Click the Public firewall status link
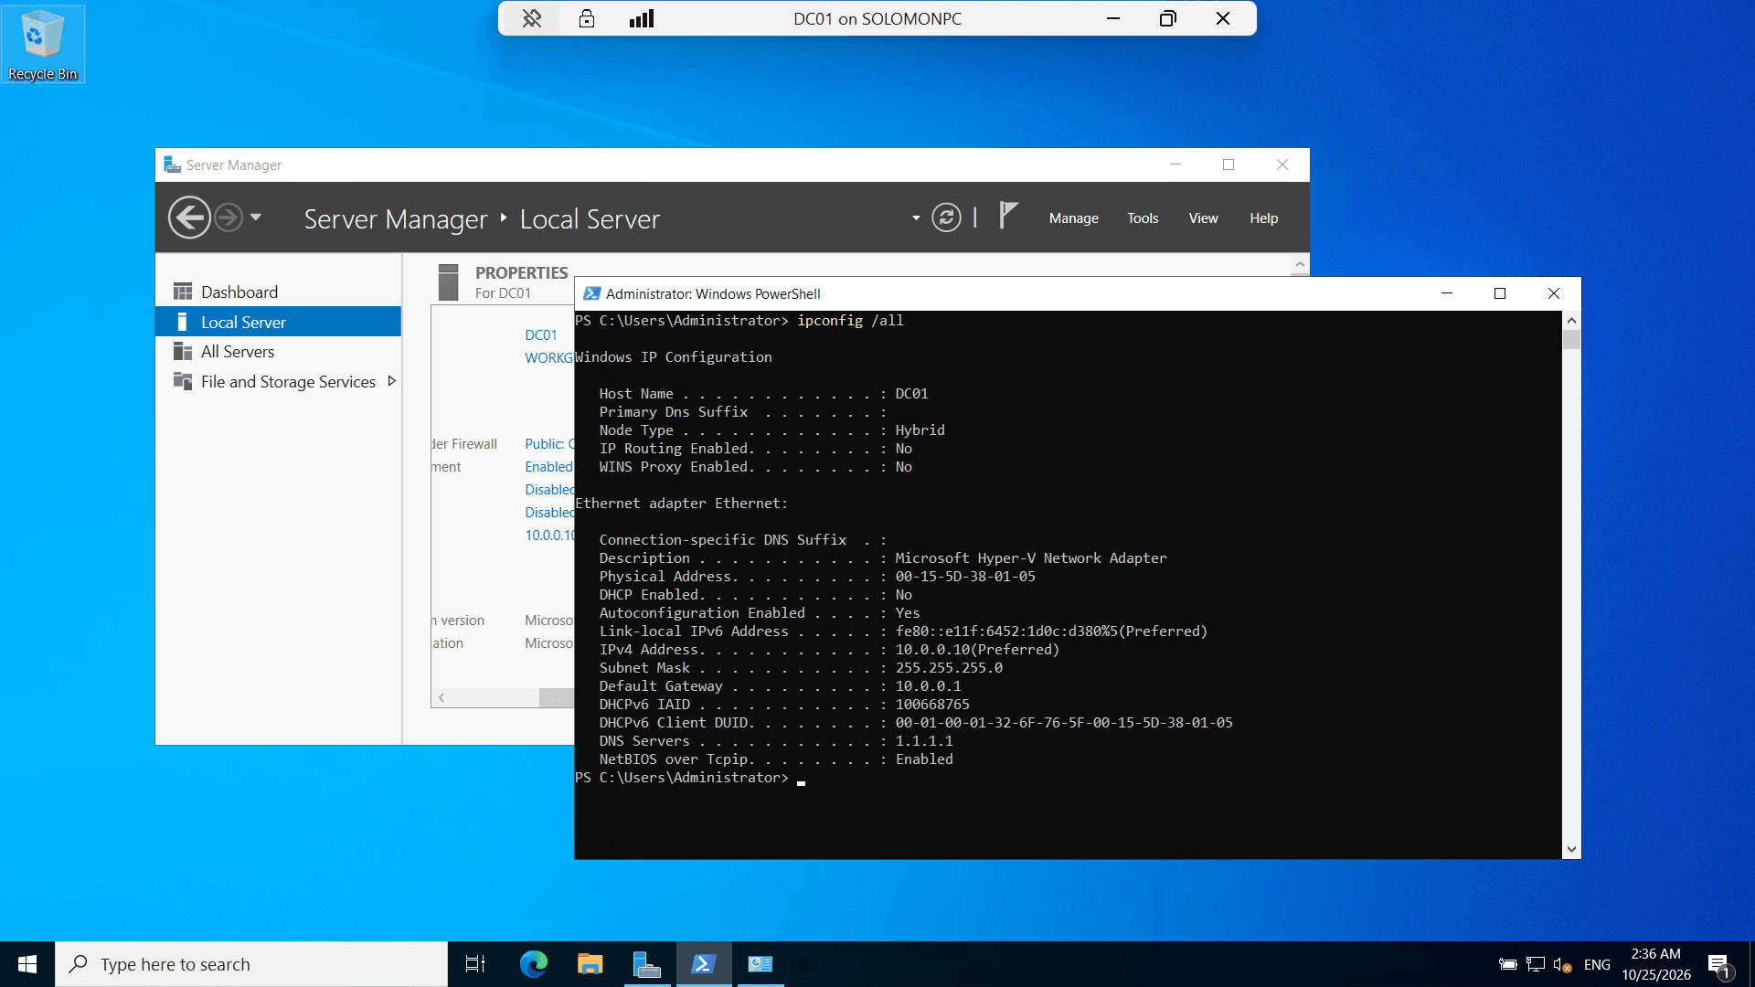The width and height of the screenshot is (1755, 987). [548, 444]
